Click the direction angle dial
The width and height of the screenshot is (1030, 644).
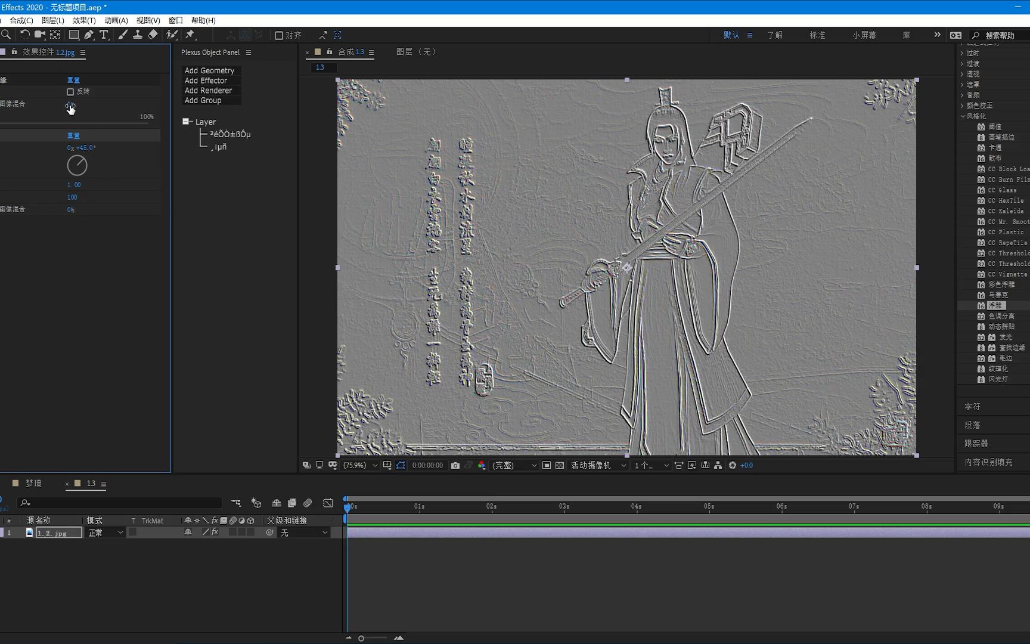pos(77,165)
